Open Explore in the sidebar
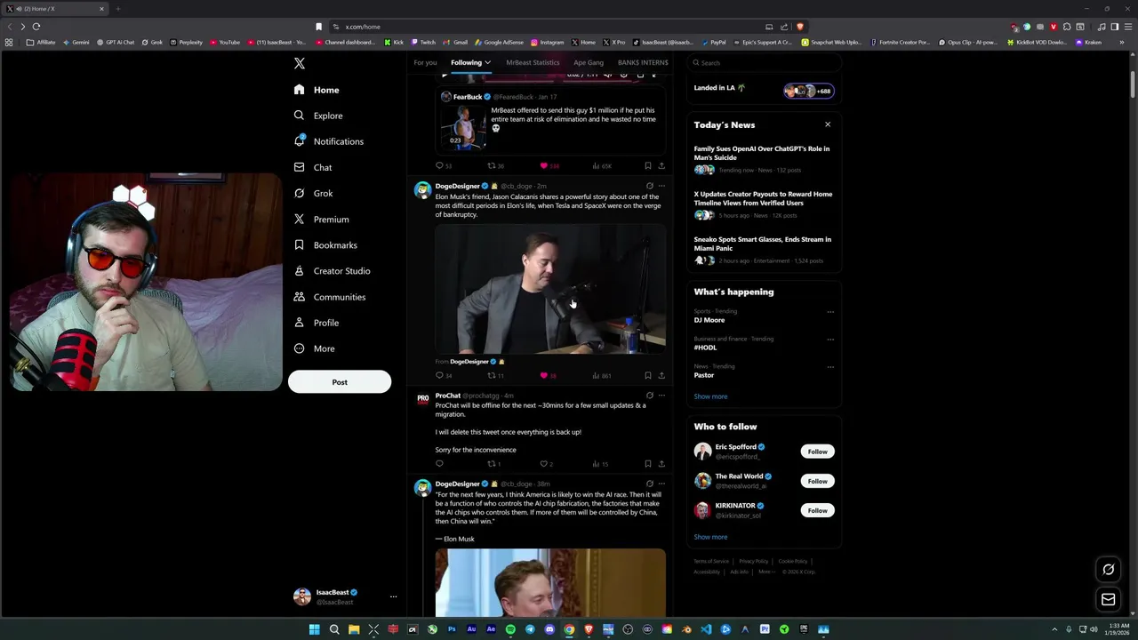This screenshot has width=1138, height=640. (x=318, y=116)
